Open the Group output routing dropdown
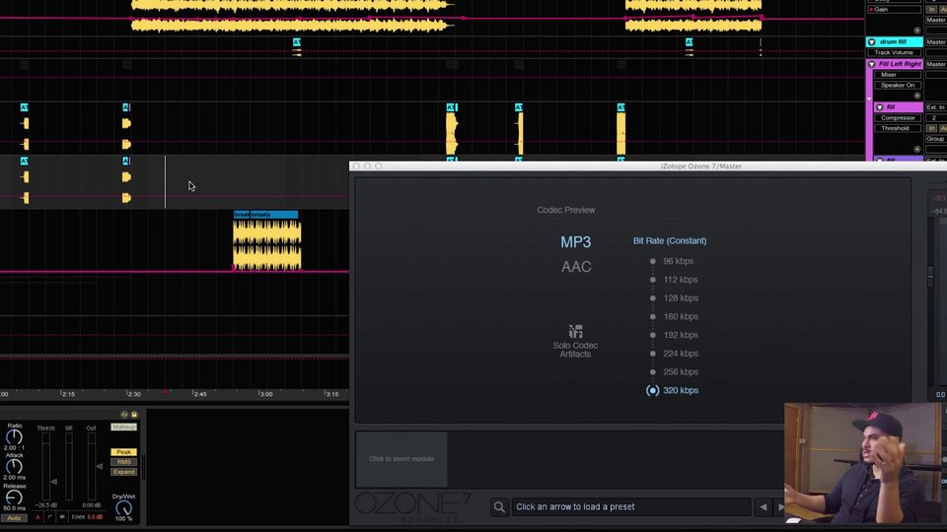The height and width of the screenshot is (532, 947). 936,139
